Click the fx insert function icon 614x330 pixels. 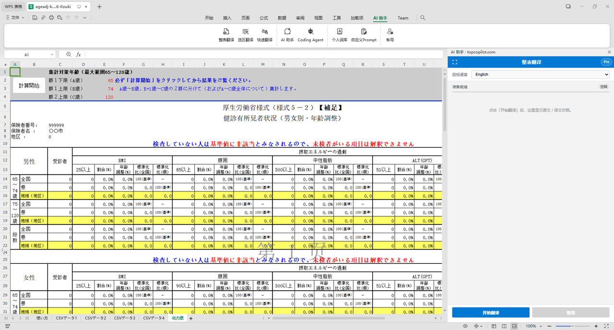coord(78,55)
